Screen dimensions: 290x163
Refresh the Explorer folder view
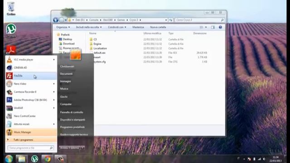[170, 20]
